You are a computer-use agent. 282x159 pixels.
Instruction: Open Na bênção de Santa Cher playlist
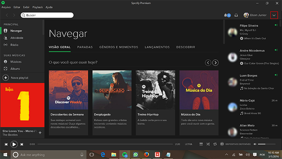[x=259, y=88]
